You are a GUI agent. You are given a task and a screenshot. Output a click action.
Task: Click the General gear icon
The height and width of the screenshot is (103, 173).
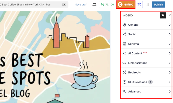click(x=124, y=25)
